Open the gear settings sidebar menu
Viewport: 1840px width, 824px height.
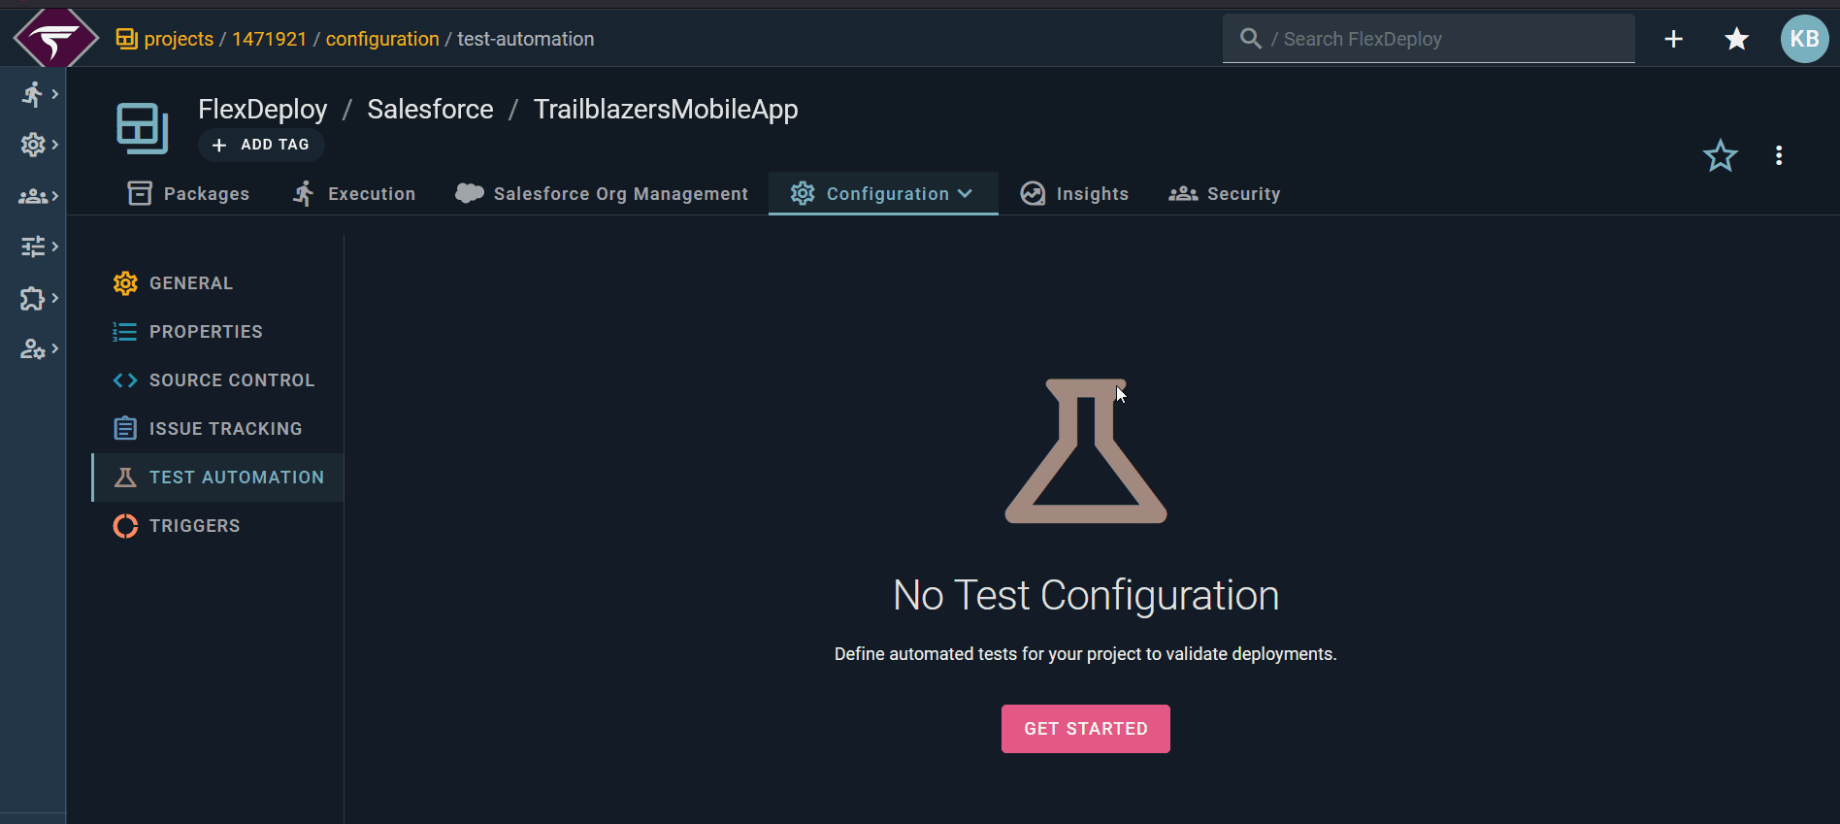39,145
